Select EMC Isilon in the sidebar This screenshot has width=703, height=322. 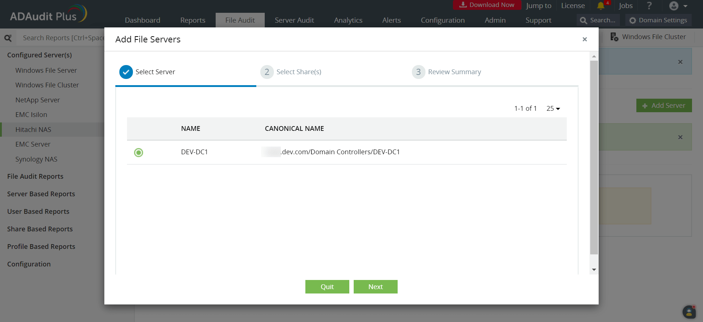click(x=31, y=114)
